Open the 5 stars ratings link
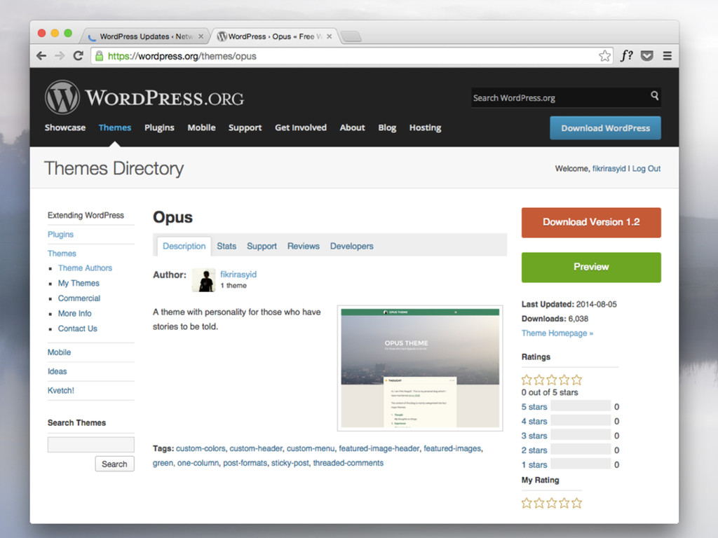Viewport: 718px width, 538px height. pos(534,407)
